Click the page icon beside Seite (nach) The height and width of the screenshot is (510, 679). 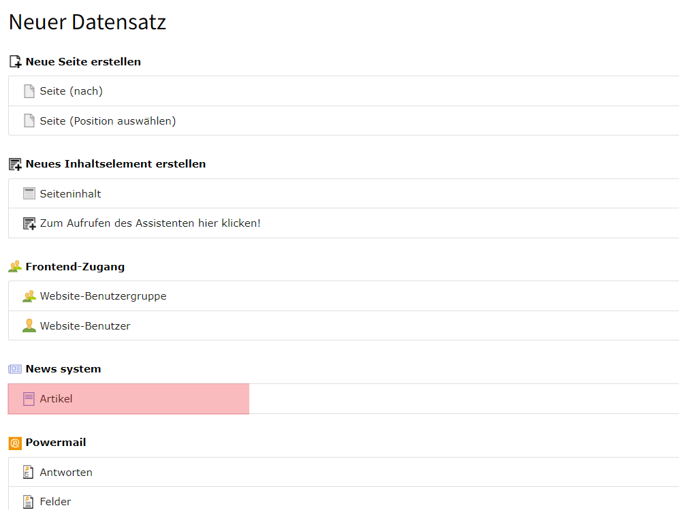point(29,91)
